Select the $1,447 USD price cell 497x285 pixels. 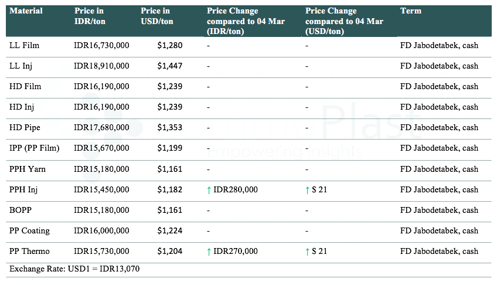170,66
